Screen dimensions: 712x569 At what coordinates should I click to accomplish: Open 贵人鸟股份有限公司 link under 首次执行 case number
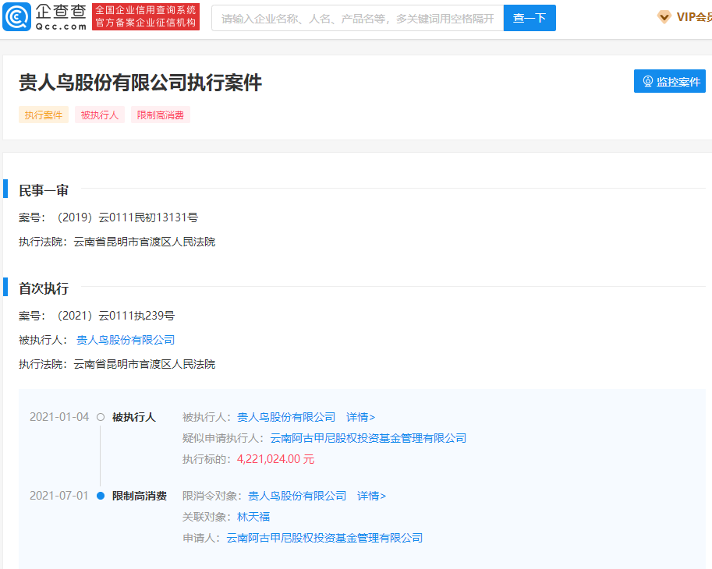coord(126,340)
